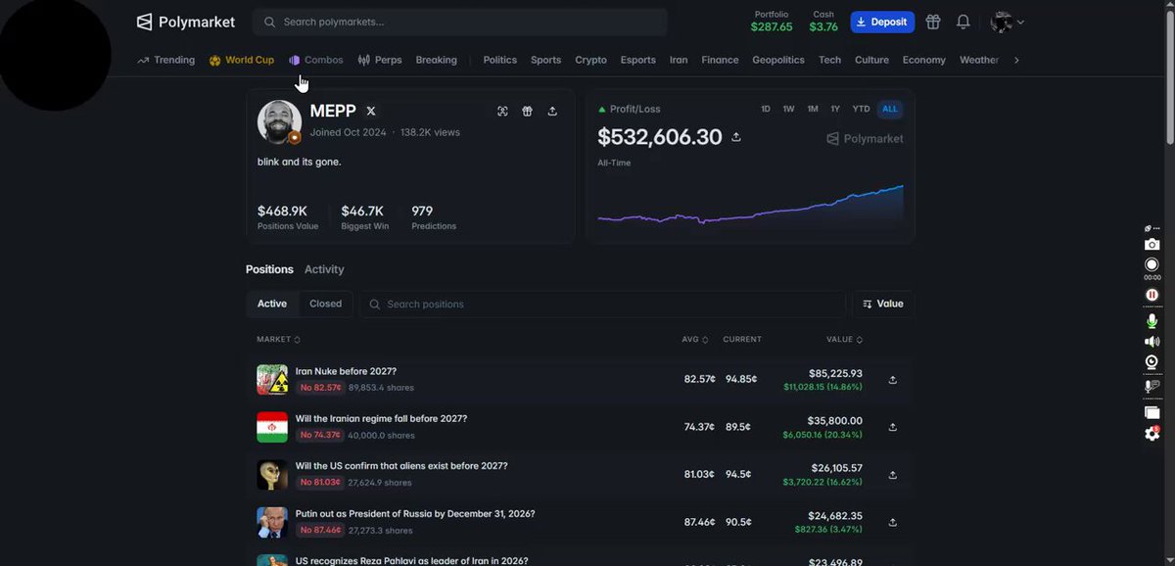This screenshot has height=566, width=1175.
Task: Open the gift rewards icon in the top header
Action: (933, 22)
